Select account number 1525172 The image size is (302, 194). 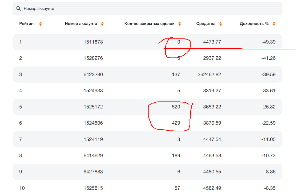(93, 107)
